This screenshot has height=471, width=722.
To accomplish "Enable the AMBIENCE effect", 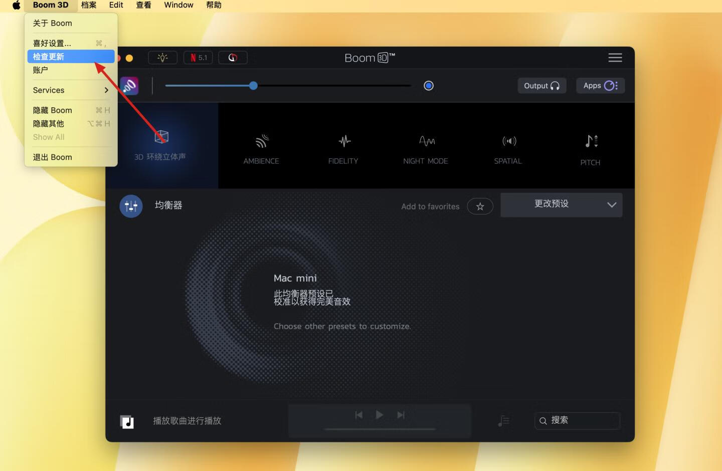I will pos(261,149).
